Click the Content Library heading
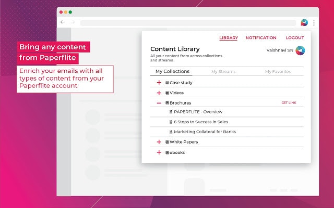334x208 pixels. pyautogui.click(x=175, y=49)
